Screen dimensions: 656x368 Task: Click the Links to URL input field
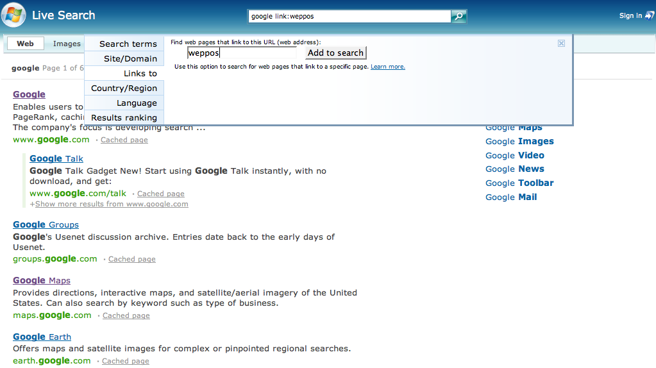click(242, 53)
